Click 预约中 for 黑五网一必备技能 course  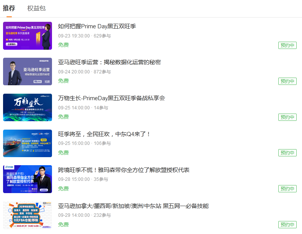click(287, 224)
